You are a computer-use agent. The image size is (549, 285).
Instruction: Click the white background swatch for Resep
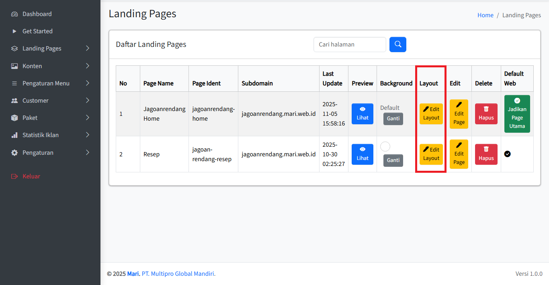[385, 147]
